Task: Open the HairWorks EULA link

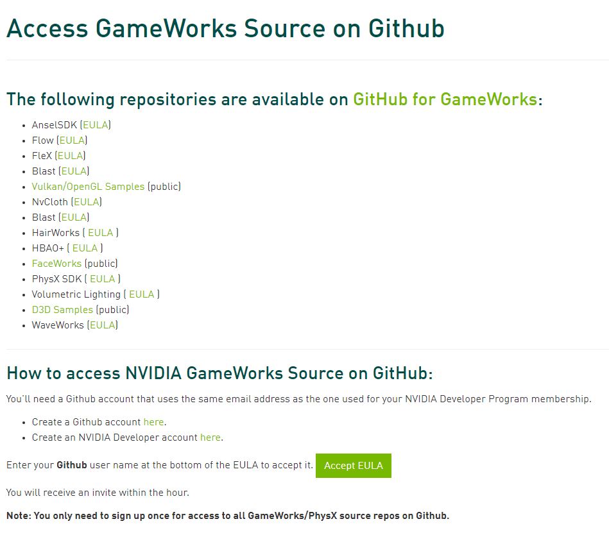Action: (x=101, y=233)
